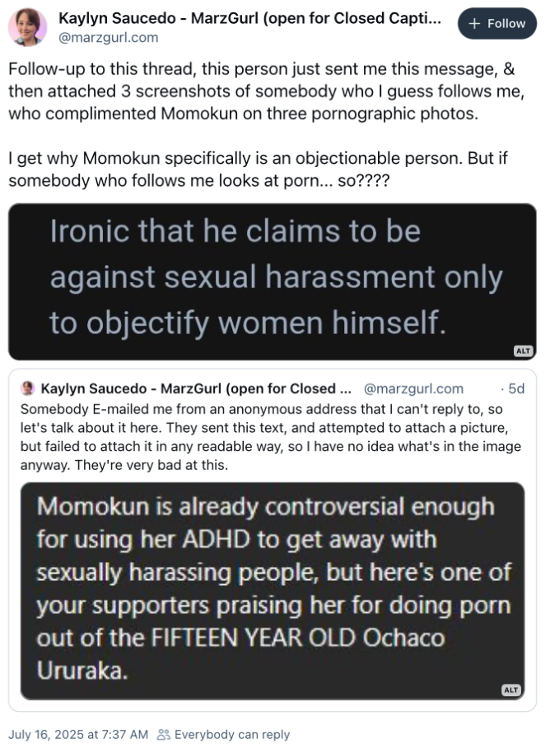Click the Everybody can reply label

click(x=232, y=734)
